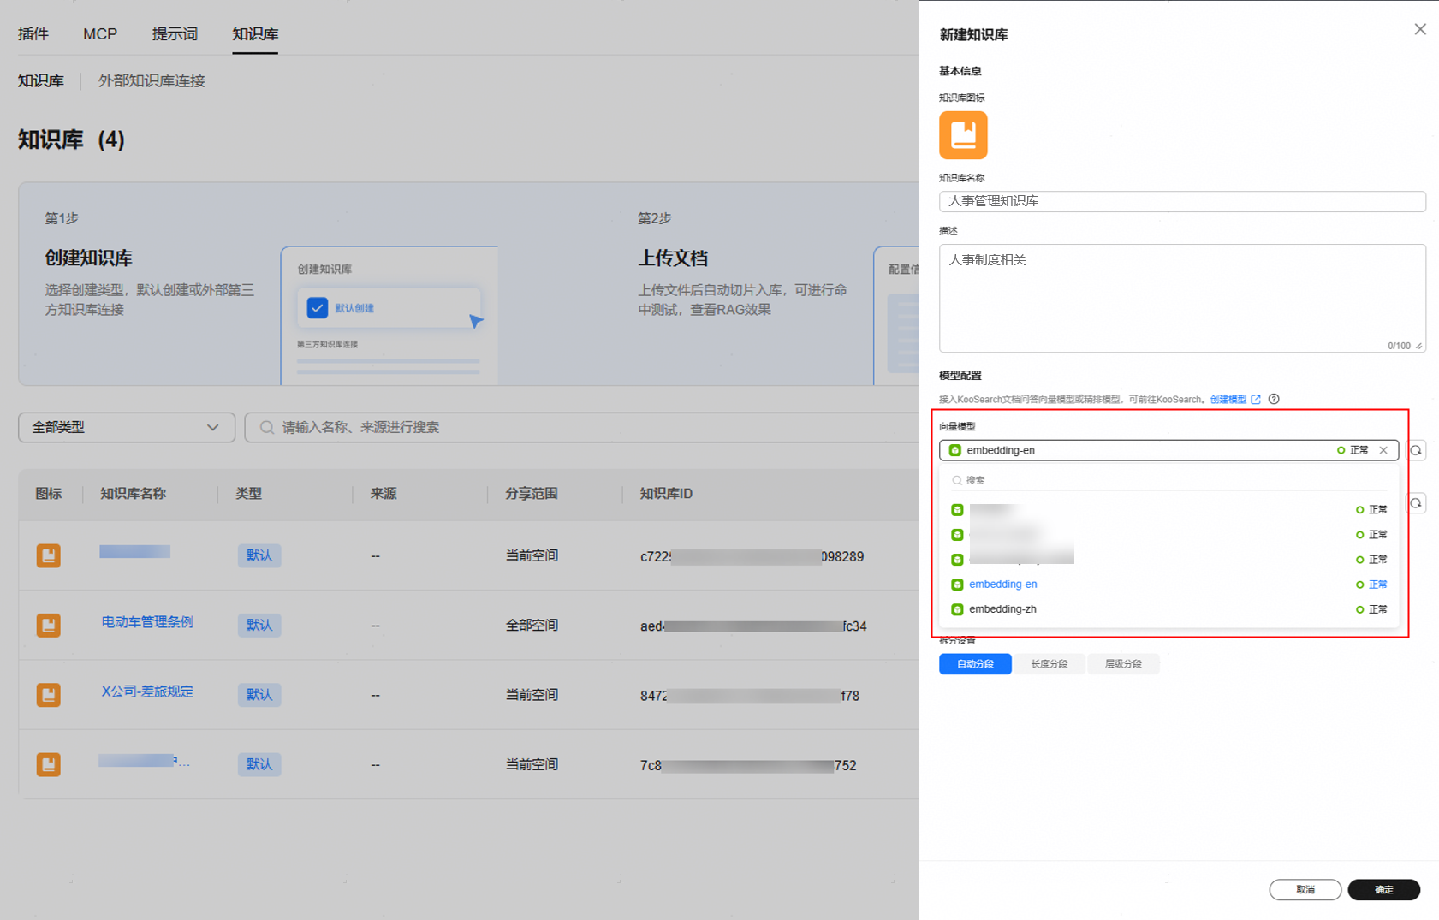Clear the selected embedding-en vector model
Viewport: 1439px width, 920px height.
pyautogui.click(x=1383, y=450)
